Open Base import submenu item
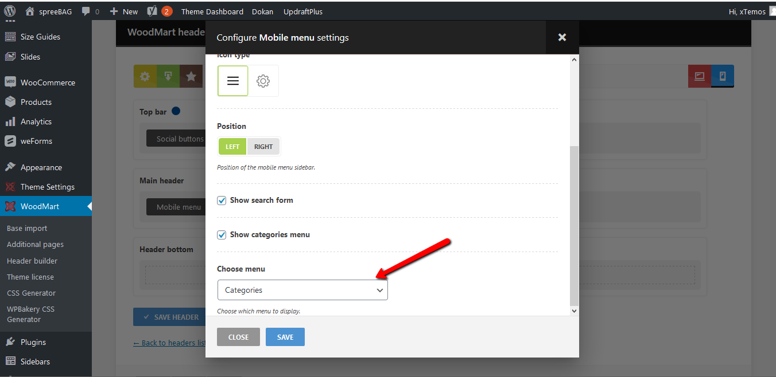The image size is (776, 377). pyautogui.click(x=27, y=228)
